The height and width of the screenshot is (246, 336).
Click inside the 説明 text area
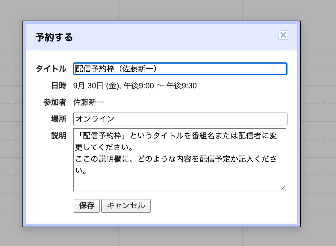pyautogui.click(x=180, y=159)
